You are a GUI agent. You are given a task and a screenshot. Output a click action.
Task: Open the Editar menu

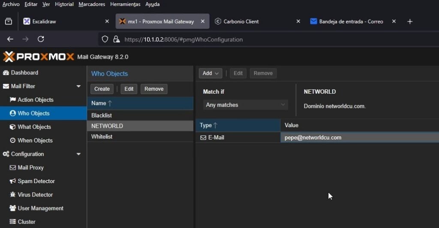31,4
